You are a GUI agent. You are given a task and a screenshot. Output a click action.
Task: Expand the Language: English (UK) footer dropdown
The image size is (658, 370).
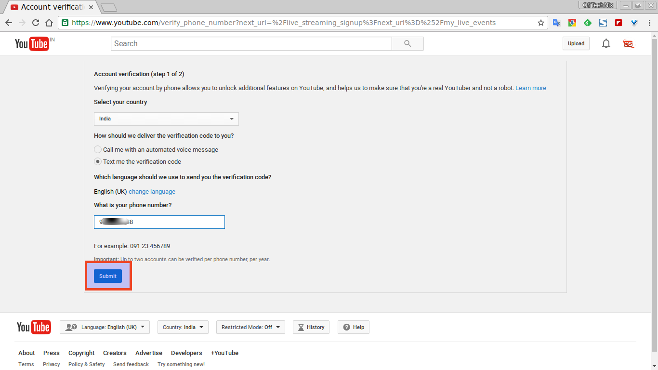(x=105, y=327)
